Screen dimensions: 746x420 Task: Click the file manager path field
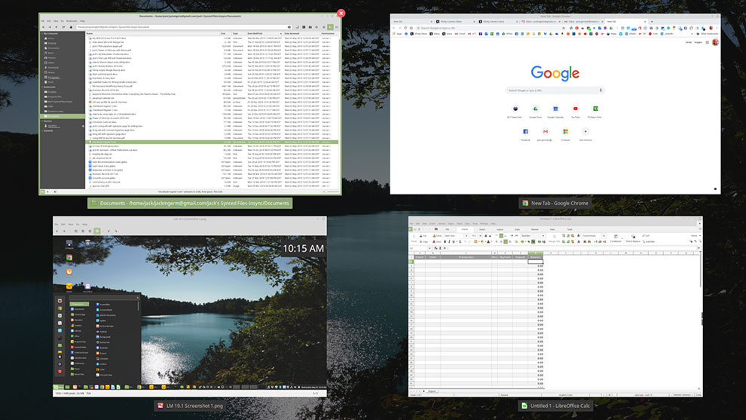tap(184, 27)
